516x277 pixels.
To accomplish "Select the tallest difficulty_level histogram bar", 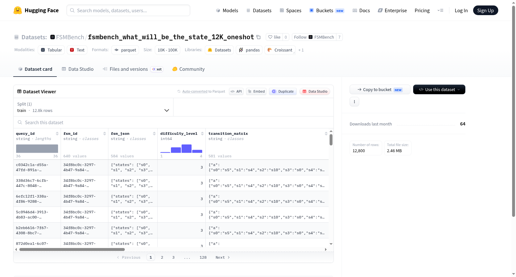I will 186,149.
